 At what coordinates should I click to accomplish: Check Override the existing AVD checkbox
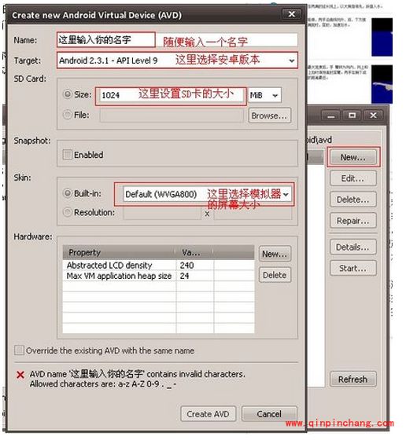pos(19,350)
